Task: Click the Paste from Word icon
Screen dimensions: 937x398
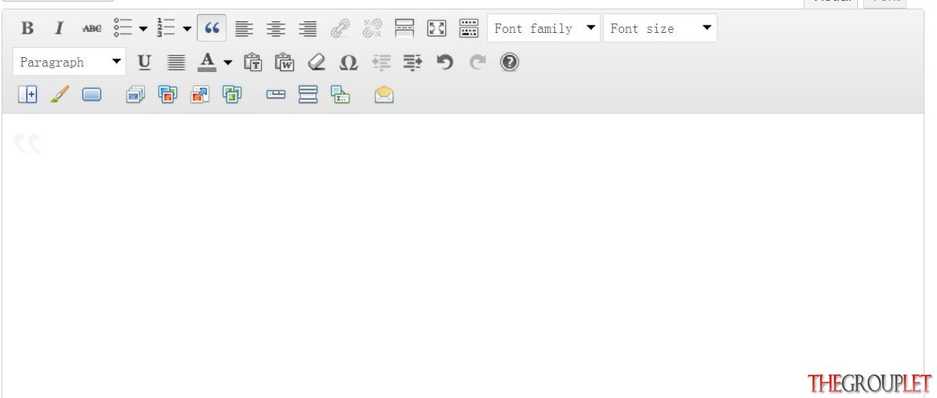Action: point(285,62)
